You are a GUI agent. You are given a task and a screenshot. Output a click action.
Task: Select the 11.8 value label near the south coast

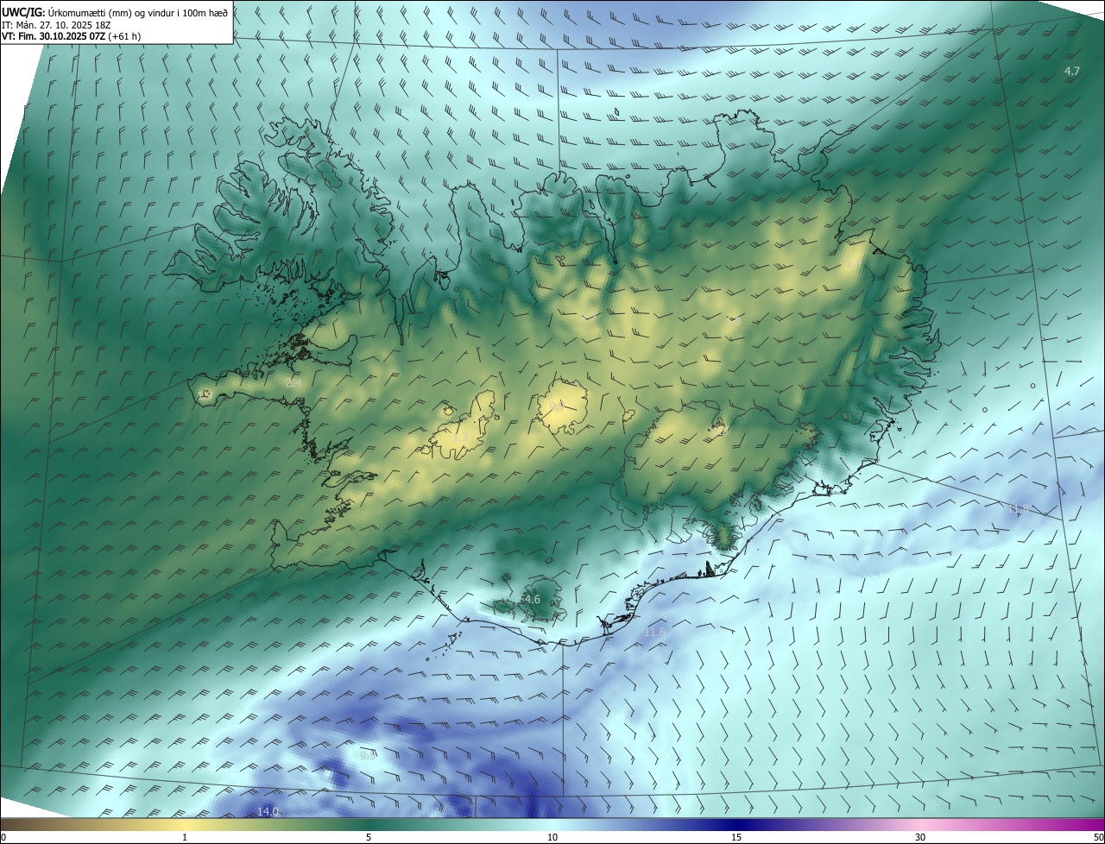655,633
